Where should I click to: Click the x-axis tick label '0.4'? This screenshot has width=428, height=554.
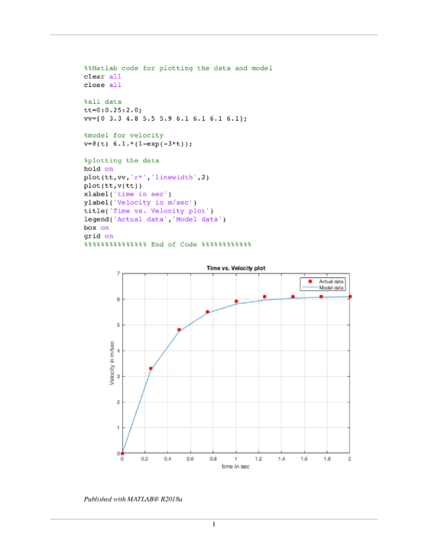[x=167, y=459]
